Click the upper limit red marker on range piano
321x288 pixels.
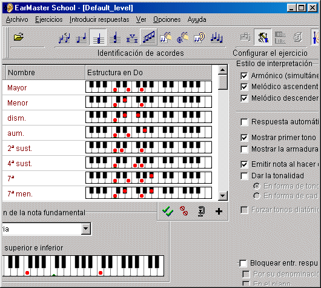(101, 273)
